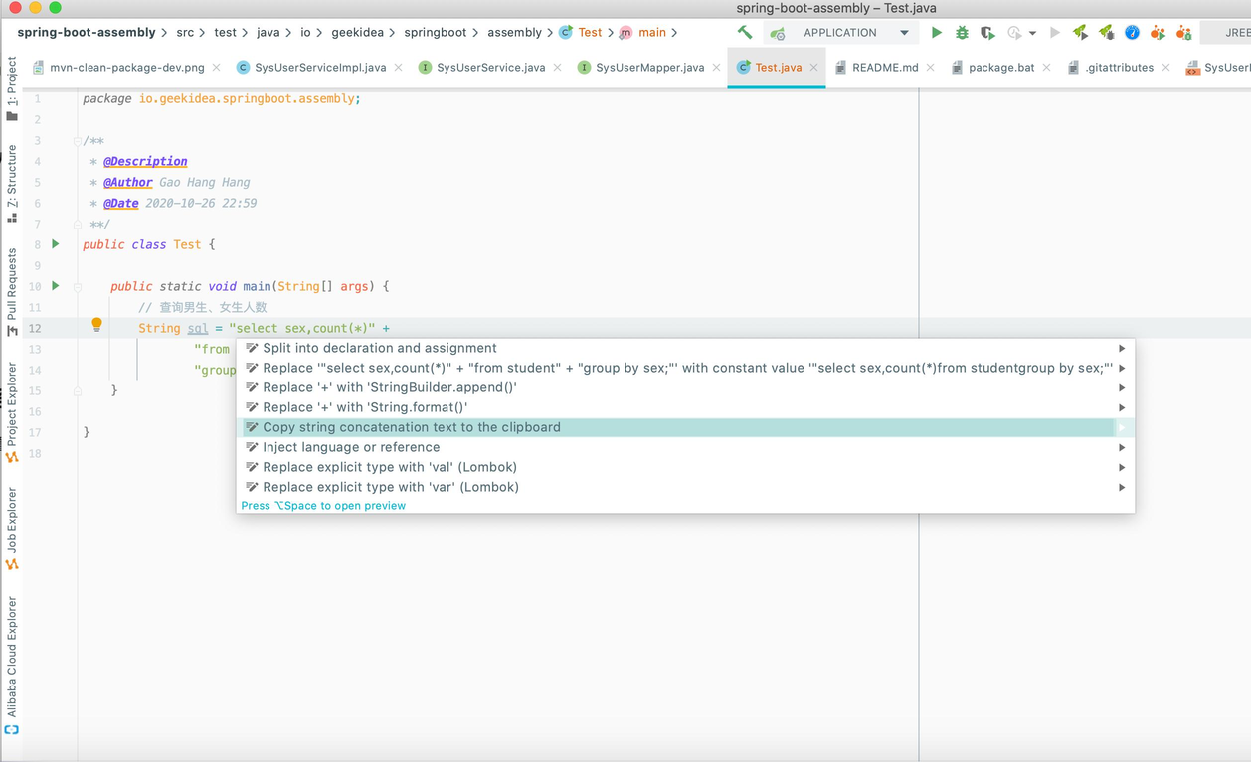The width and height of the screenshot is (1251, 762).
Task: Click the yellow intention lightbulb
Action: (96, 325)
